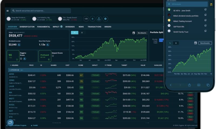Viewport: 216px width, 129px height.
Task: Open the phone browser tabs icon
Action: click(208, 85)
